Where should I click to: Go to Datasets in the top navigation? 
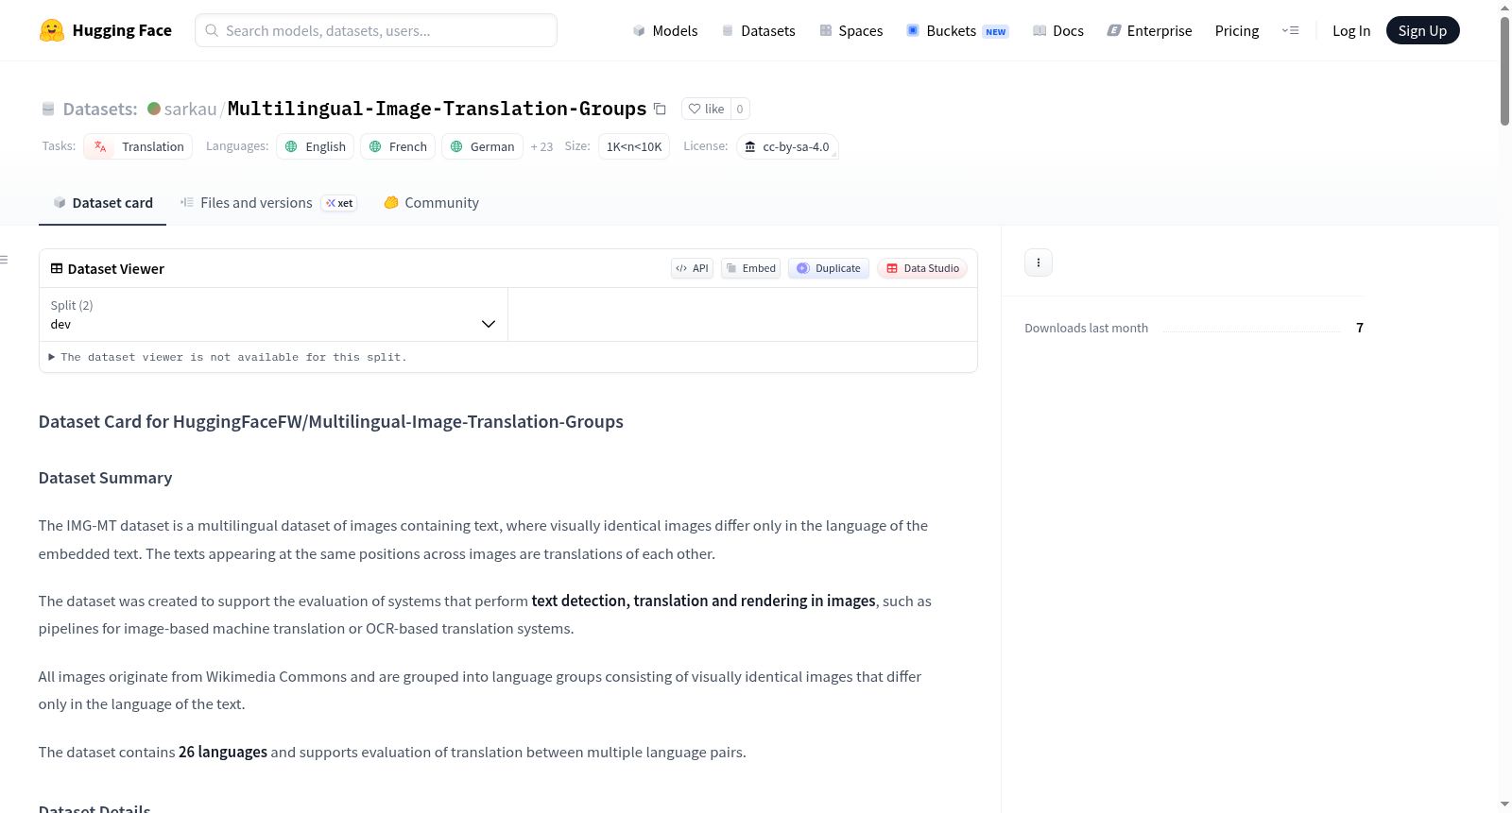click(x=759, y=30)
